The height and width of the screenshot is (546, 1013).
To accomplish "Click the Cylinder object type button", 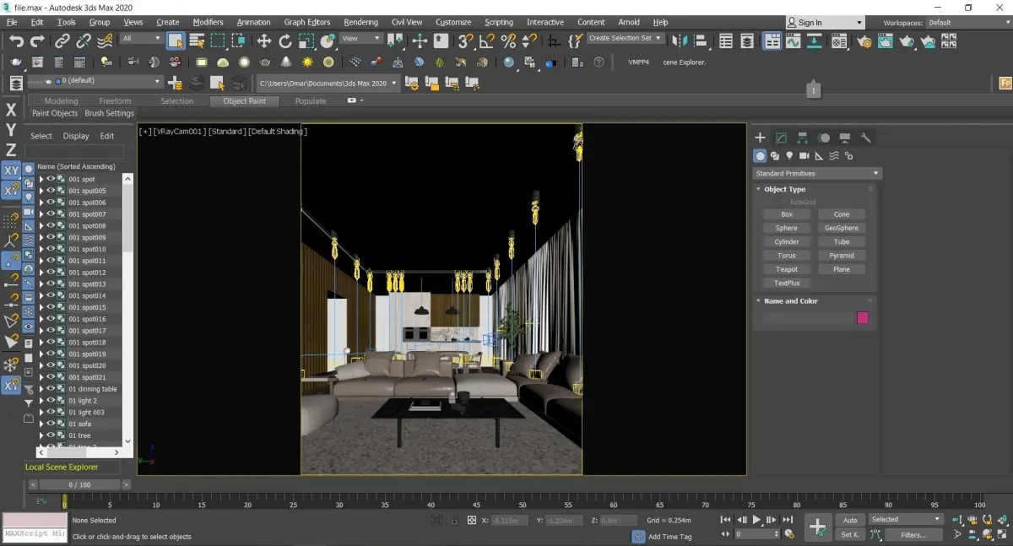I will coord(786,241).
